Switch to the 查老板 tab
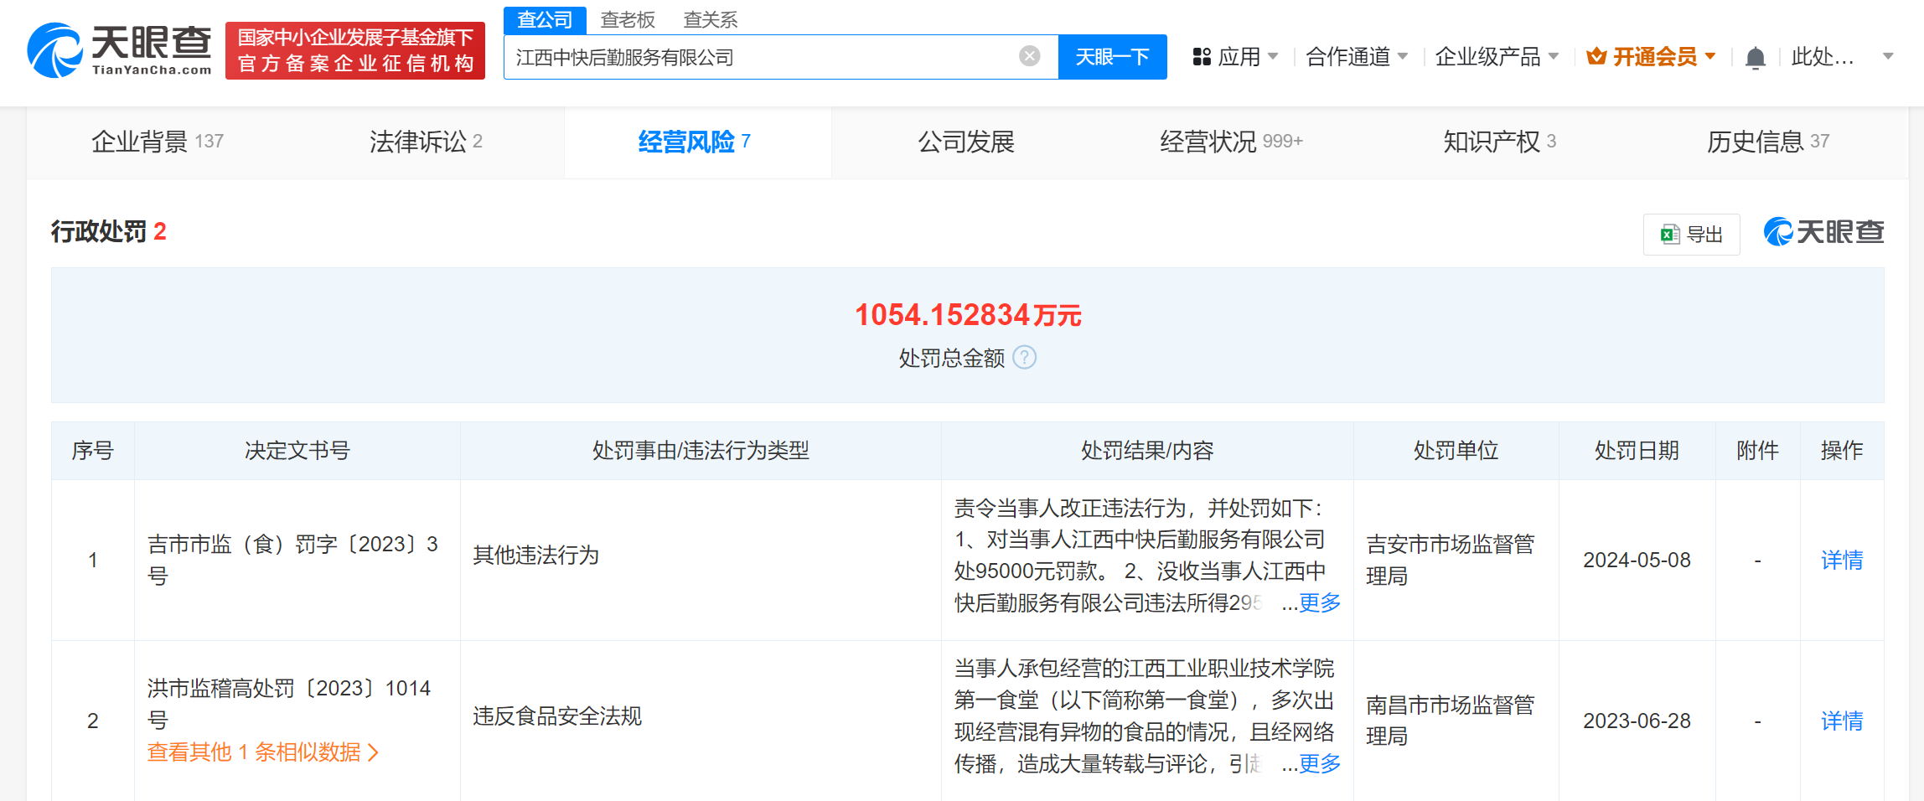The image size is (1924, 801). click(626, 19)
